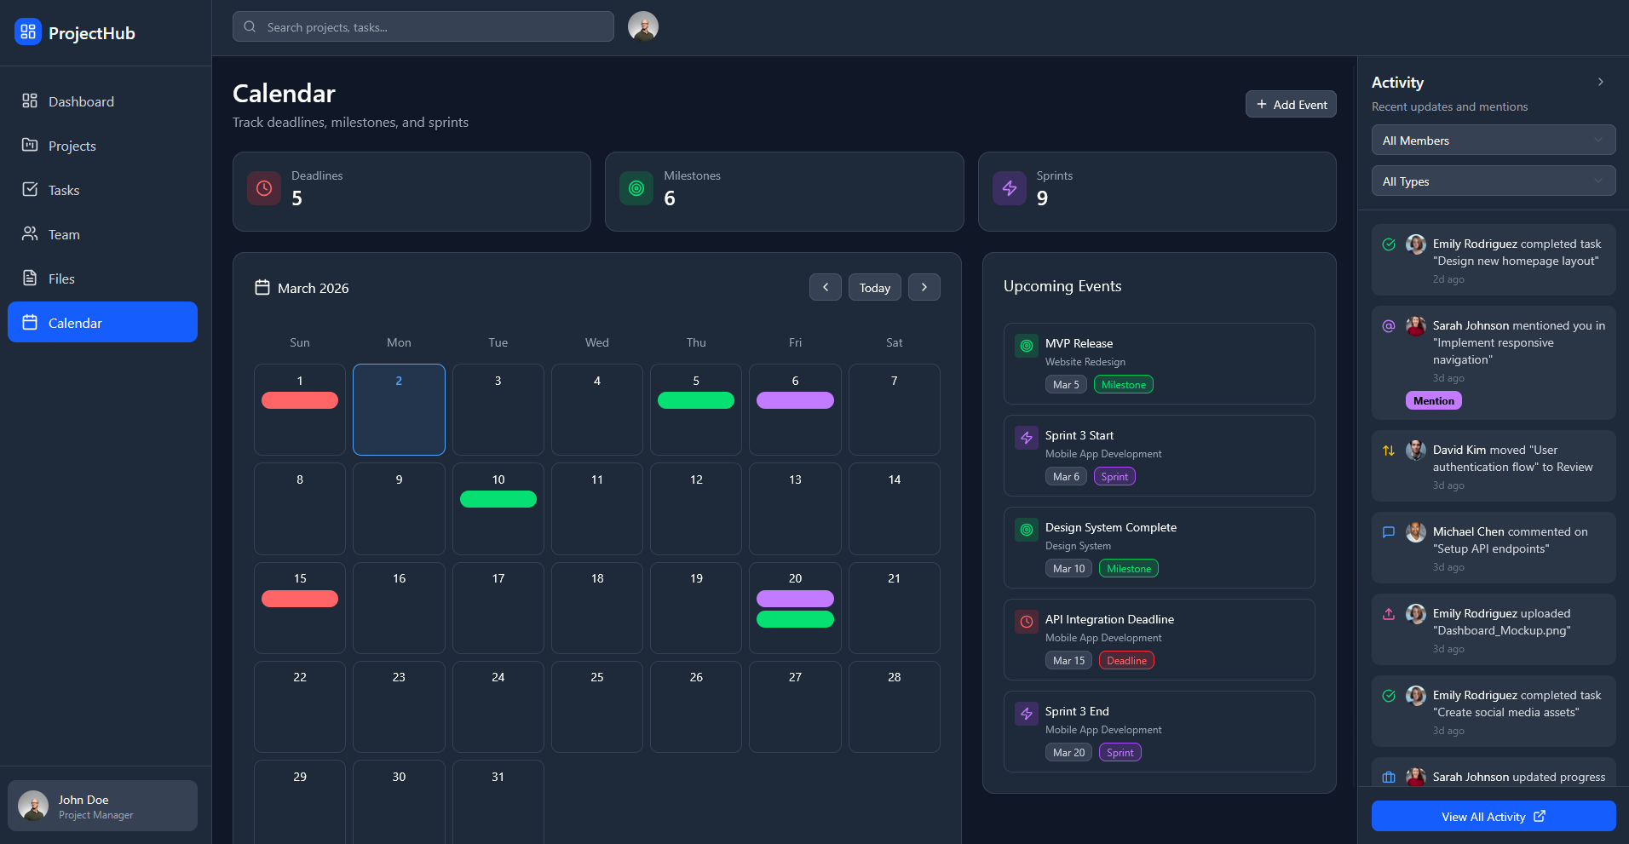Collapse the Activity panel with chevron
The image size is (1629, 844).
(x=1600, y=82)
